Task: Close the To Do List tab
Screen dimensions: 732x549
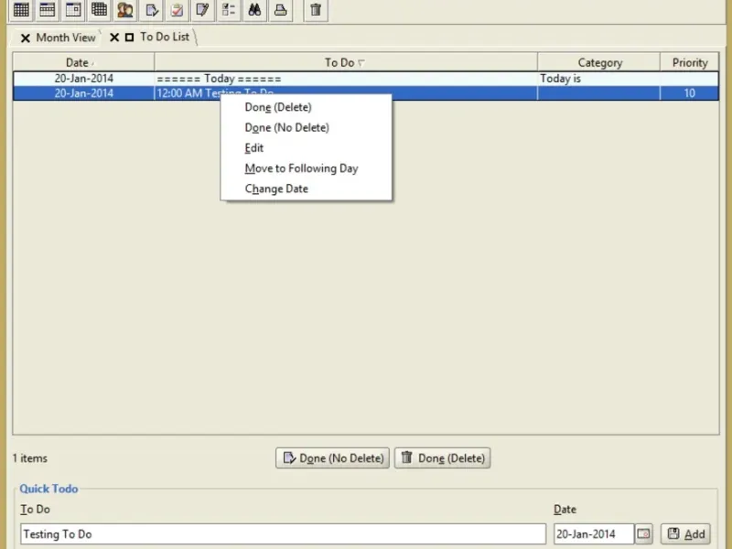Action: 114,38
